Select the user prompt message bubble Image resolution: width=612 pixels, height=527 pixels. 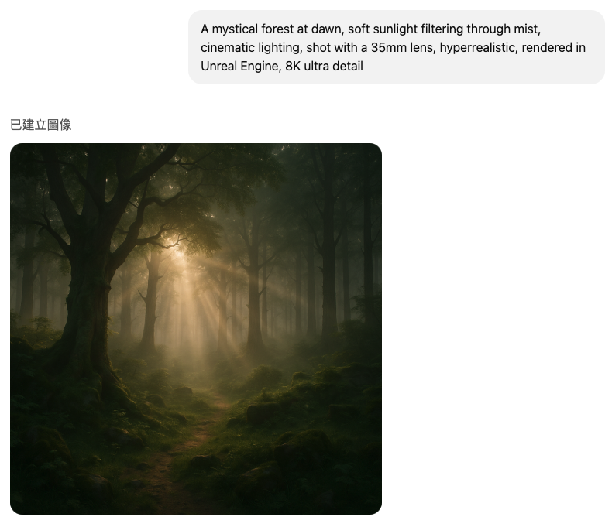[x=397, y=47]
